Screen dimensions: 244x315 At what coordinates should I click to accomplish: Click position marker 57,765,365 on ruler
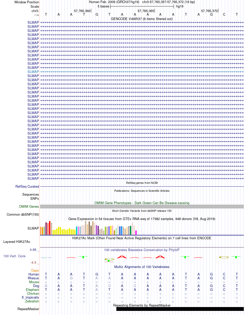tap(146, 11)
